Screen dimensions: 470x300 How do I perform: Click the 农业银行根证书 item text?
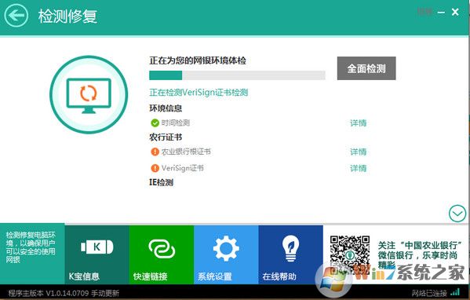click(186, 152)
